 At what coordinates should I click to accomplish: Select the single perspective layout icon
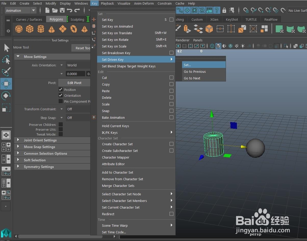coord(6,135)
